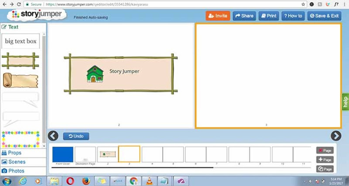Screen dimensions: 349x186
Task: Select page 7 thumbnail
Action: click(x=216, y=154)
